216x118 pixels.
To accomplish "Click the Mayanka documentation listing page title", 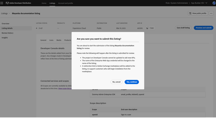I will (26, 13).
